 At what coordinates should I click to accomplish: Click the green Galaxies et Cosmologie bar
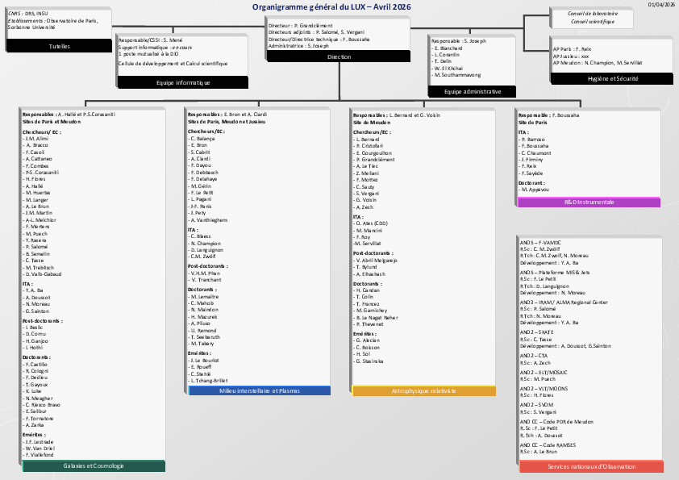pos(93,466)
